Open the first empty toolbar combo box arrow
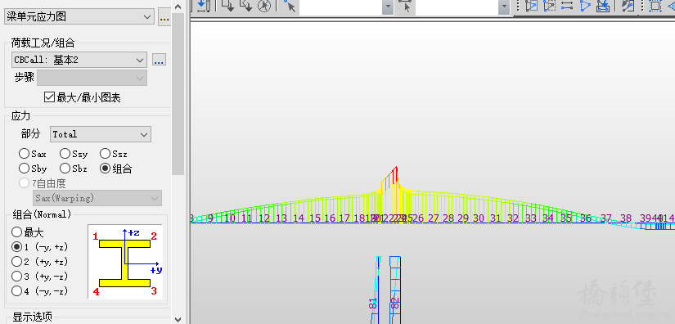 coord(388,7)
